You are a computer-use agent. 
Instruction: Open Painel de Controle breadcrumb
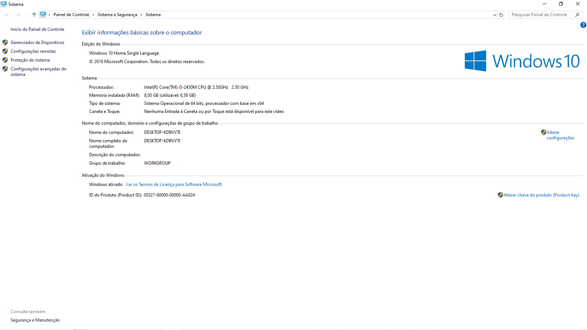coord(71,15)
